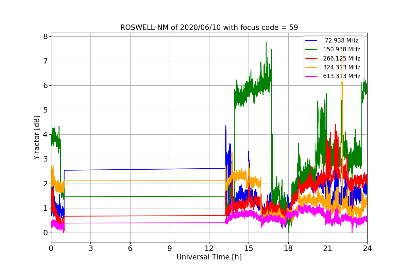
Task: Click y-axis tick label 8
Action: 45,36
